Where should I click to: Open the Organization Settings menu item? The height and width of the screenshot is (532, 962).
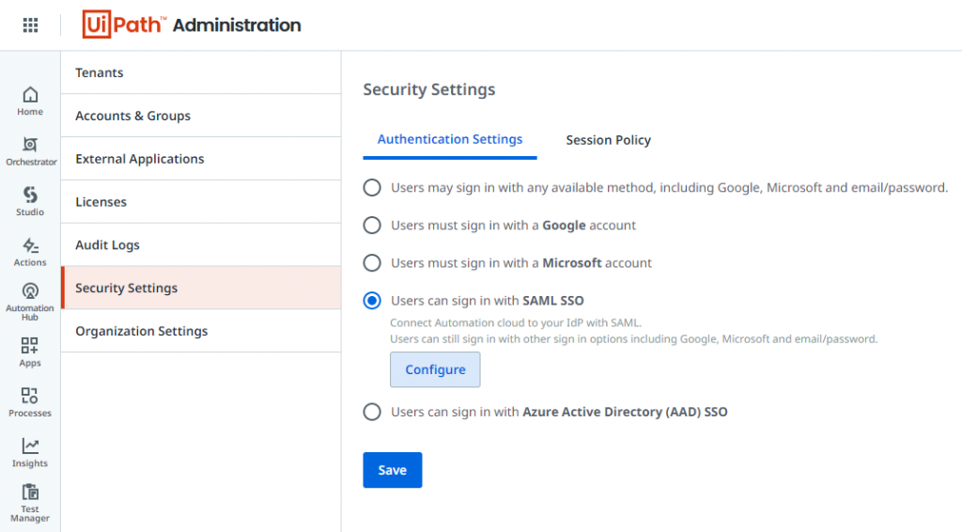pos(201,331)
